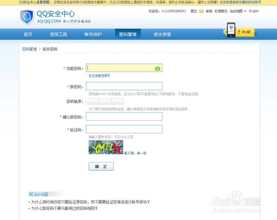Click the 密码强度 strength indicator bar
This screenshot has height=220, width=277.
coord(105,101)
